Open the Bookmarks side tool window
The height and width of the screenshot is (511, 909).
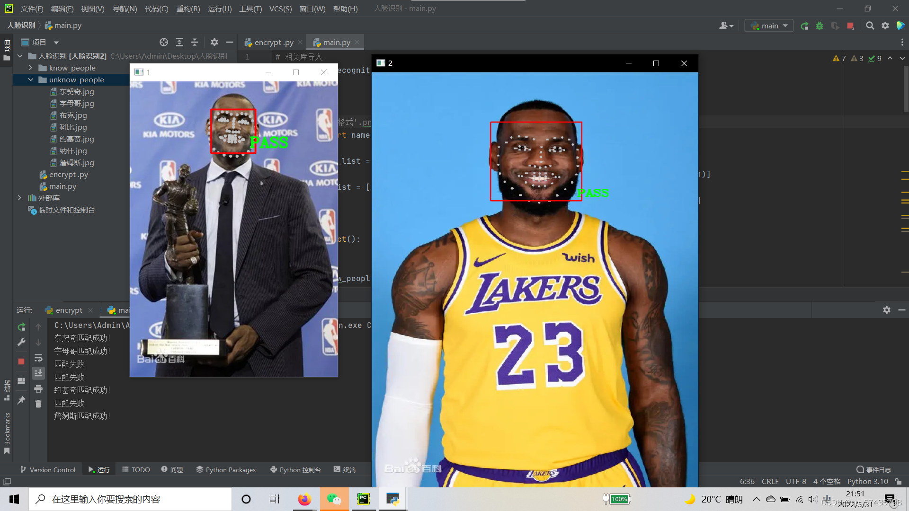(7, 433)
